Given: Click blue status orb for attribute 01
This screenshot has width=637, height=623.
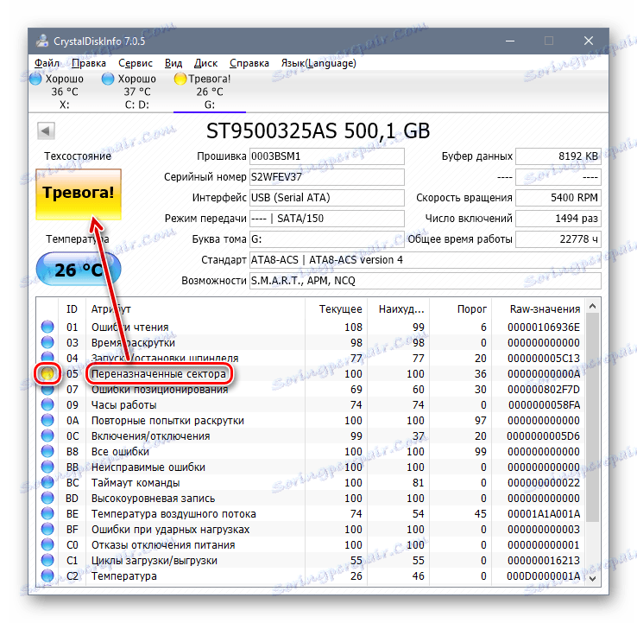Looking at the screenshot, I should pyautogui.click(x=47, y=327).
